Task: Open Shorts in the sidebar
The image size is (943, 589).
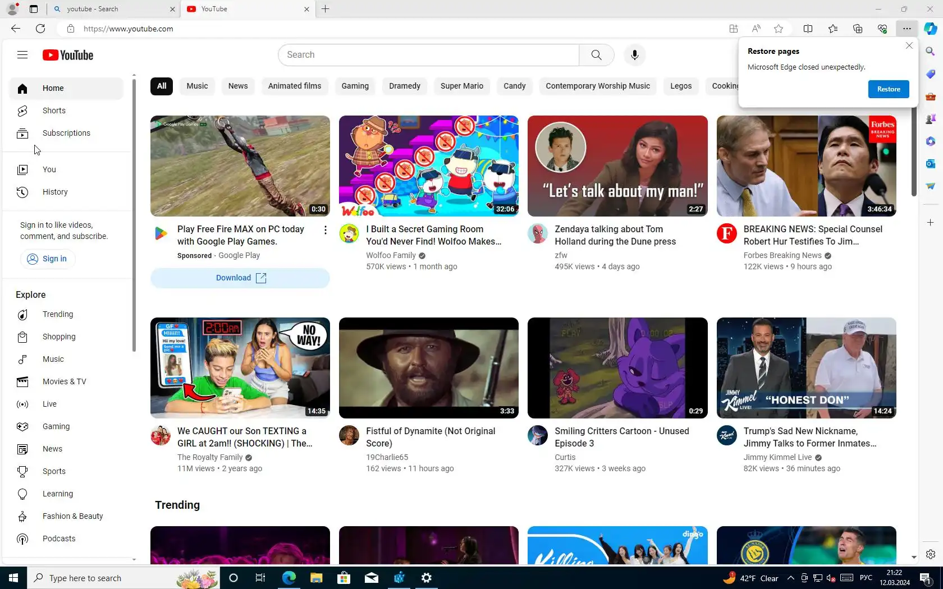Action: coord(66,111)
